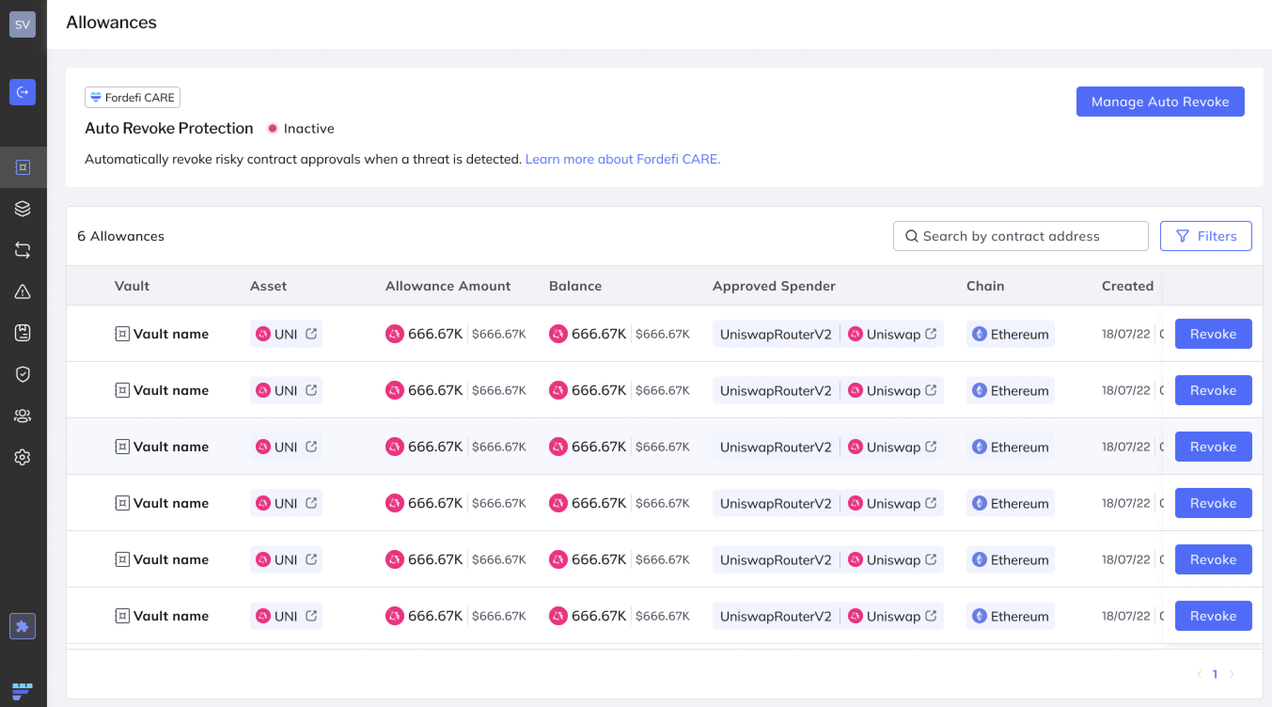Revoke the second row allowance
Image resolution: width=1272 pixels, height=707 pixels.
(x=1213, y=390)
